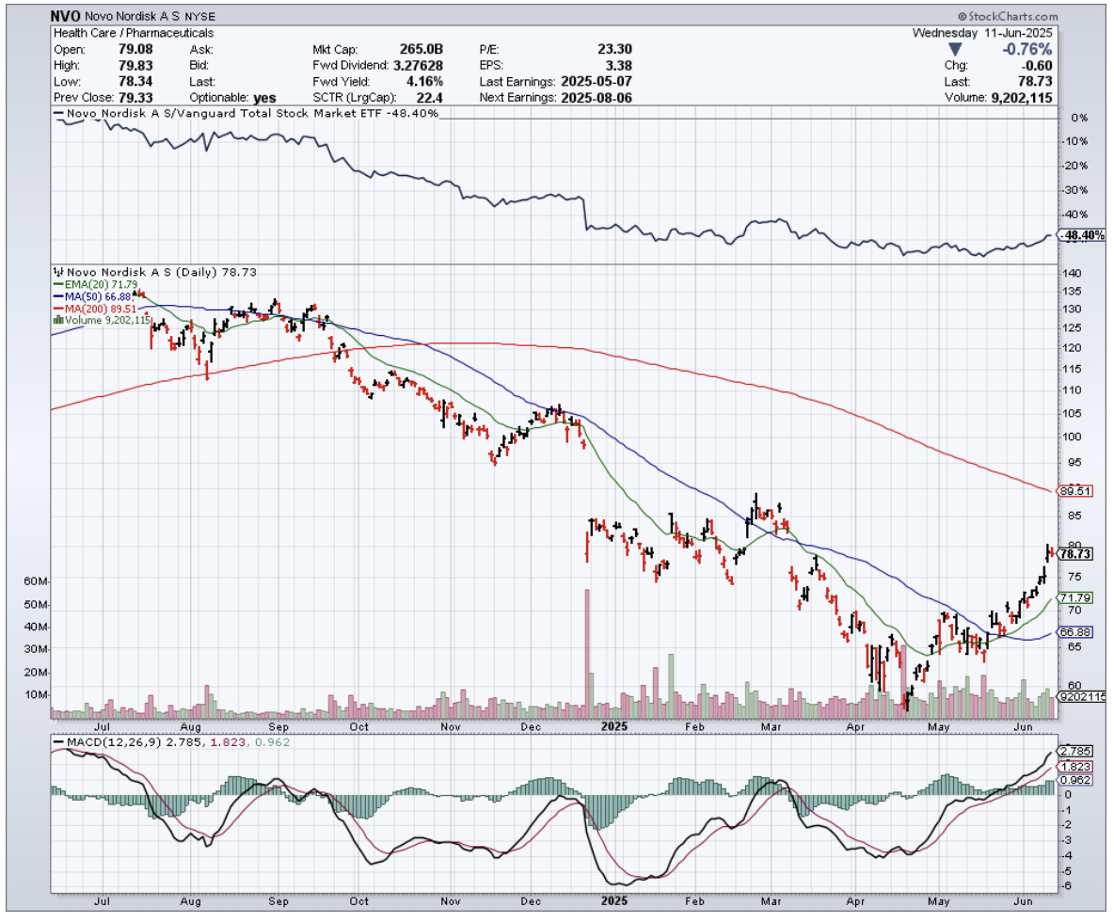Click the 89.51 MA(200) price tag
This screenshot has height=922, width=1114.
[1075, 491]
